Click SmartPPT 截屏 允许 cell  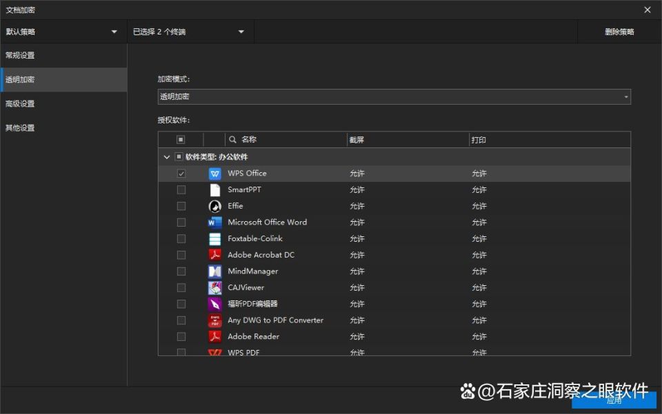pos(357,190)
